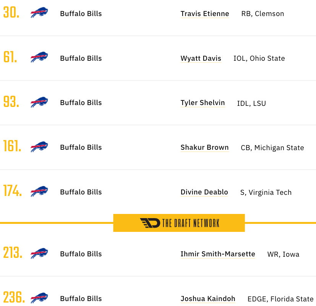Click the Bills logo beside pick 236
Screen dimensions: 316x306
click(39, 298)
